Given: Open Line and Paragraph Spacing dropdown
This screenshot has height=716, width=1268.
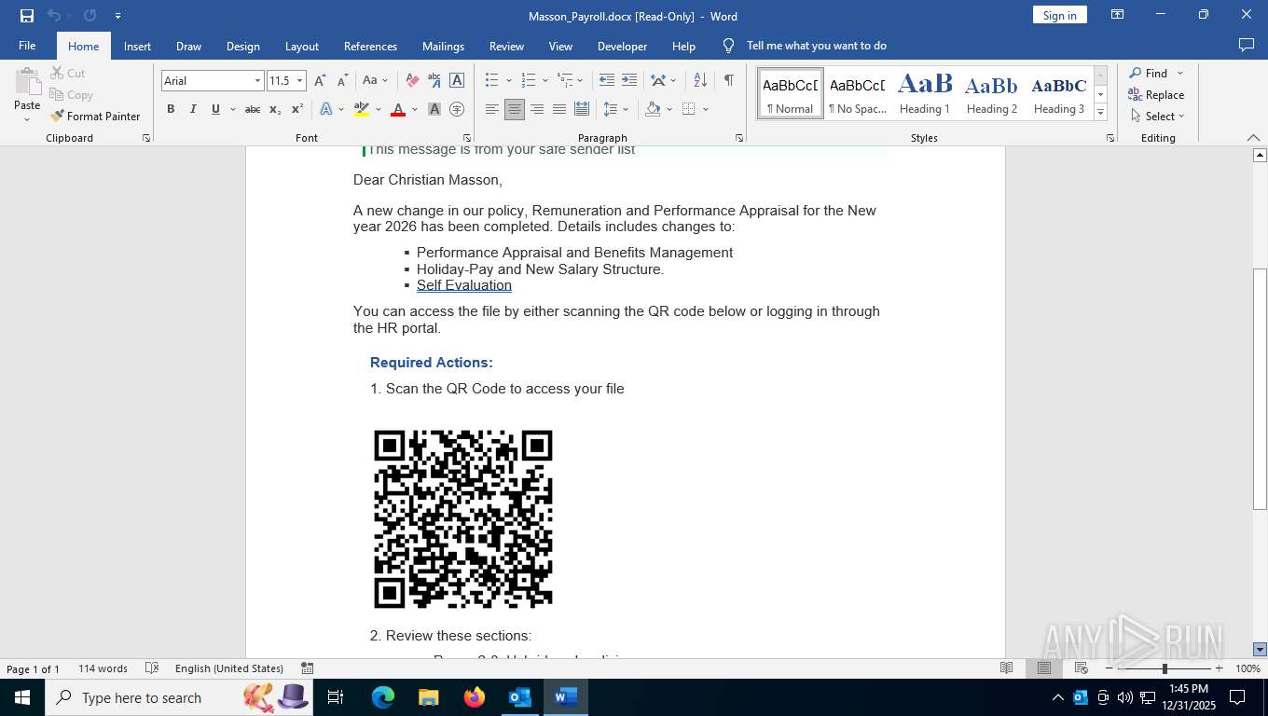Looking at the screenshot, I should pyautogui.click(x=616, y=109).
